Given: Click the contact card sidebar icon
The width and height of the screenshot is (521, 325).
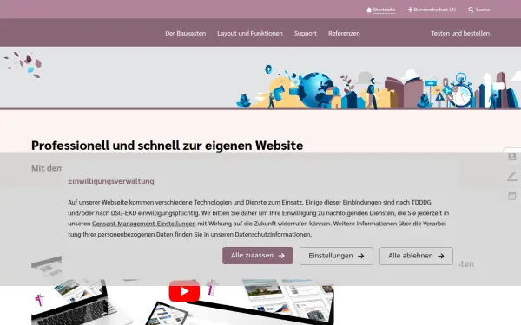Looking at the screenshot, I should (512, 157).
